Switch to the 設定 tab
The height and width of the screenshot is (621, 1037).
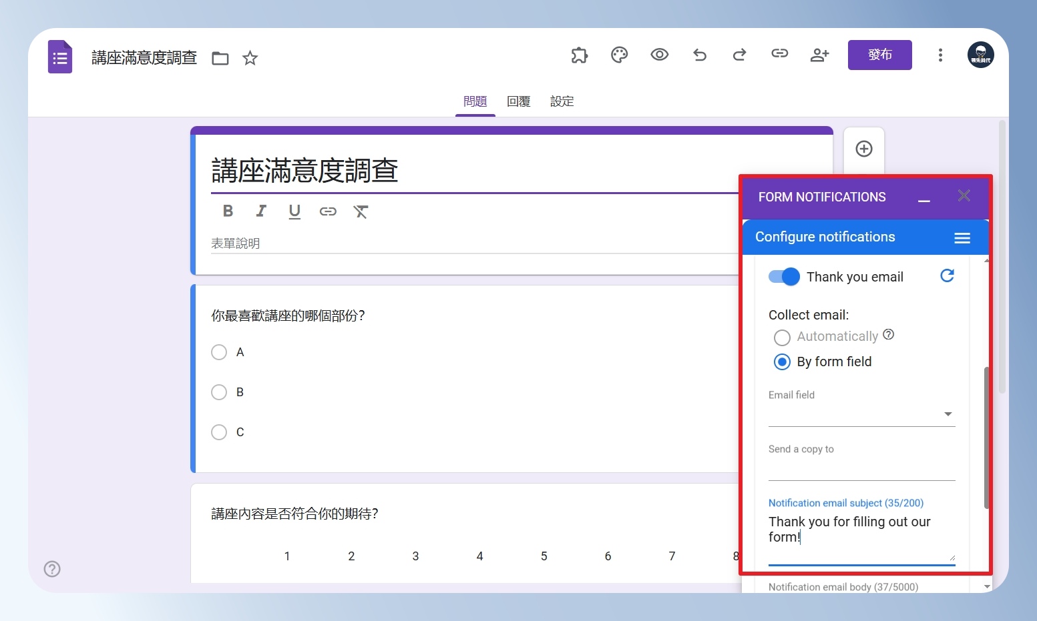click(562, 101)
